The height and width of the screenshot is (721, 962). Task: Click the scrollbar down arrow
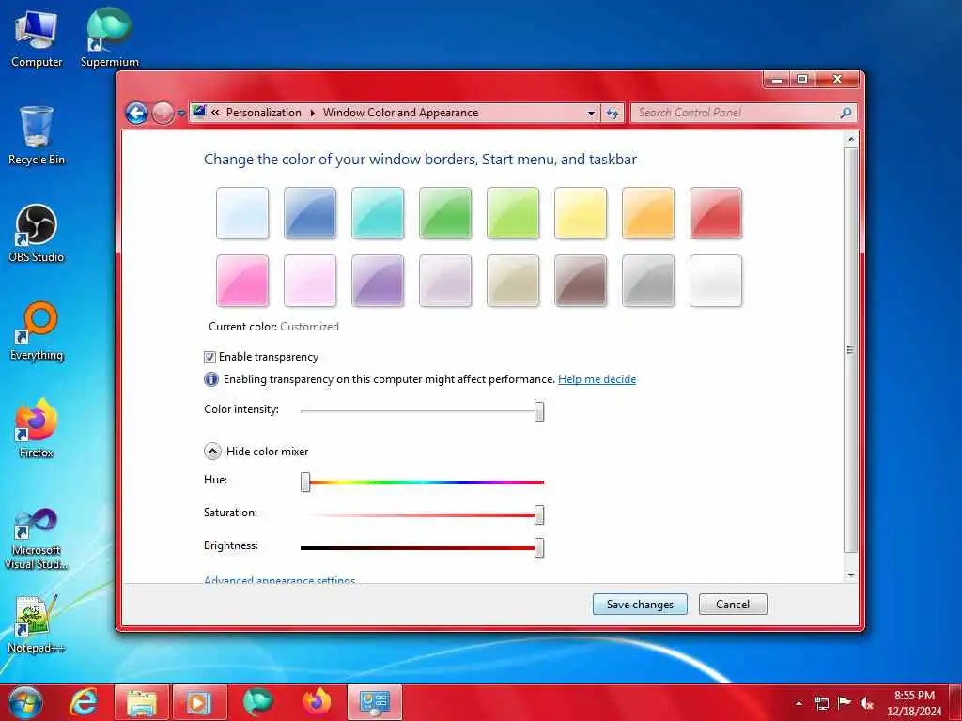851,575
